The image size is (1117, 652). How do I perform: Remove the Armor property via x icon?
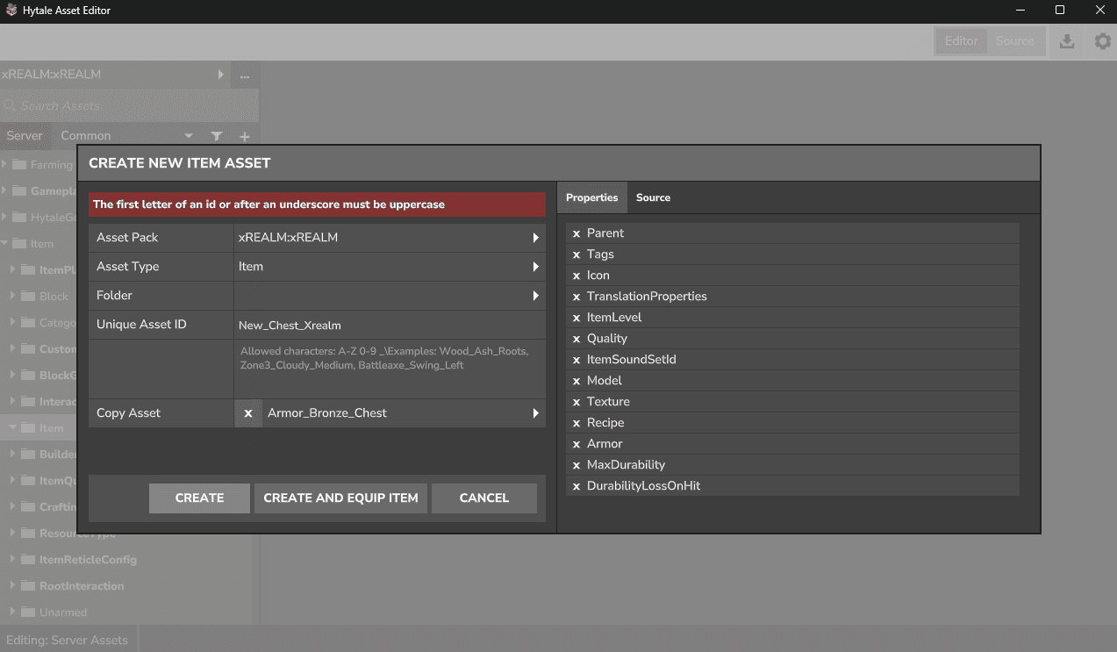pos(576,444)
